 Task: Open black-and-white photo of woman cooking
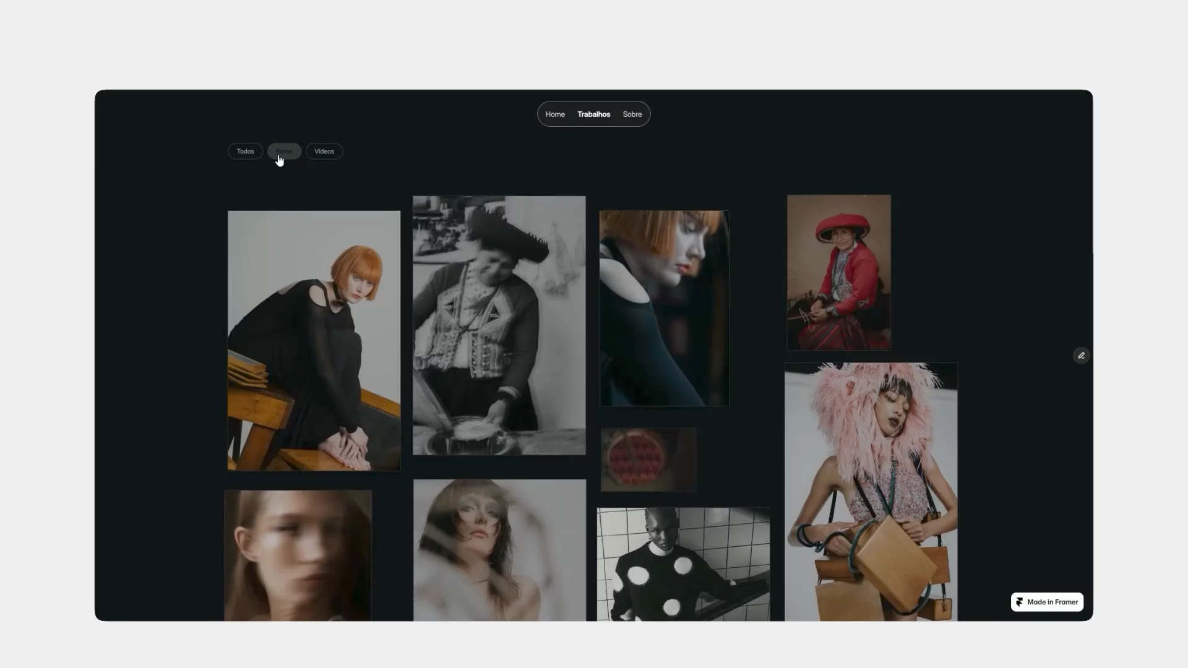click(499, 325)
